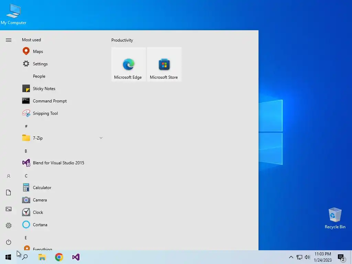The image size is (352, 264).
Task: Open Blend for Visual Studio 2015
Action: pyautogui.click(x=63, y=163)
